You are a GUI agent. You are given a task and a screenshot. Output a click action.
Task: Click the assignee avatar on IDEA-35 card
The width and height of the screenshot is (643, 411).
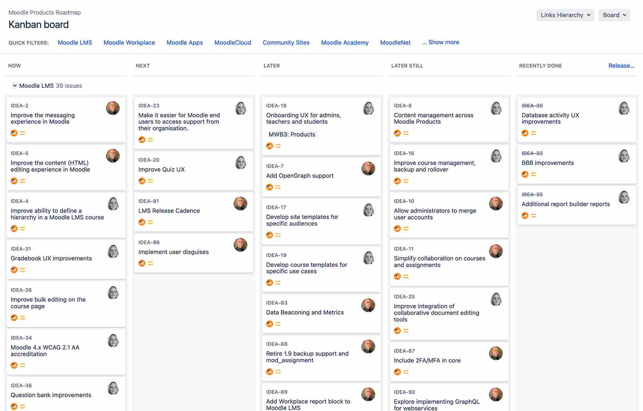(x=624, y=197)
